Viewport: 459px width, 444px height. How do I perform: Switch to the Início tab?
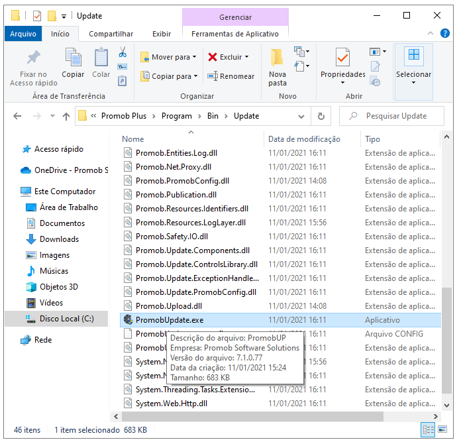[x=60, y=34]
